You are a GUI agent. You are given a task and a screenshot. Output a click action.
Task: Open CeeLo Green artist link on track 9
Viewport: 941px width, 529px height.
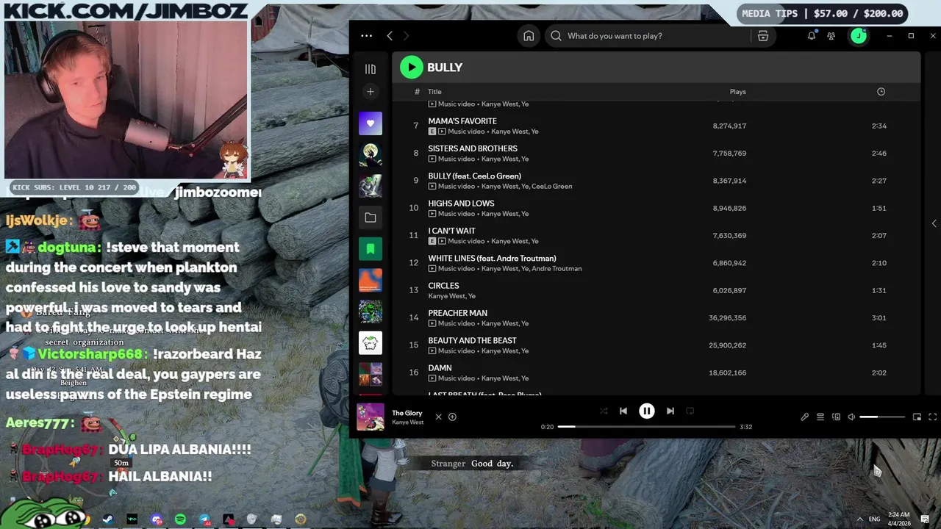(x=551, y=187)
